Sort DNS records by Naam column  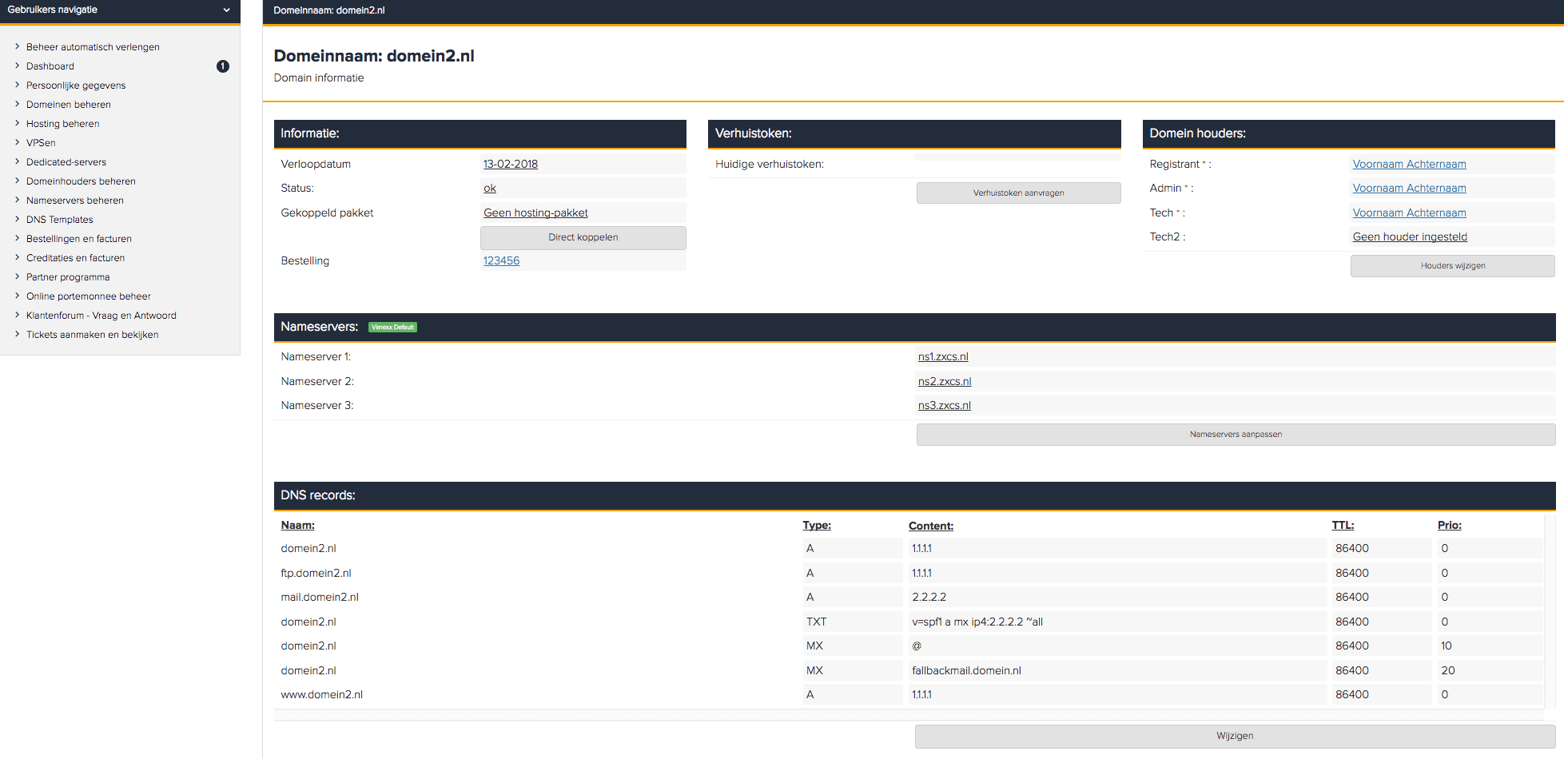(x=297, y=526)
